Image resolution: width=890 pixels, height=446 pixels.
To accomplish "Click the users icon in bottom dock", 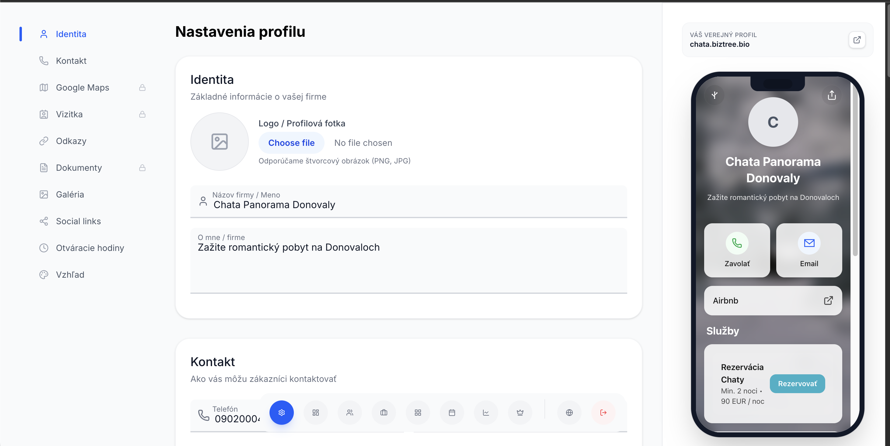I will 350,413.
